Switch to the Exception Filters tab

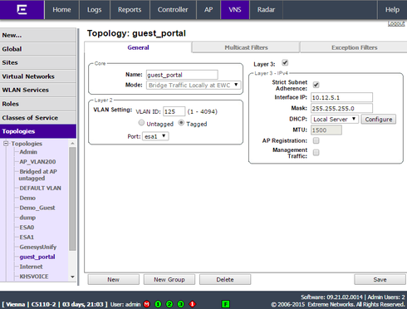(x=355, y=47)
